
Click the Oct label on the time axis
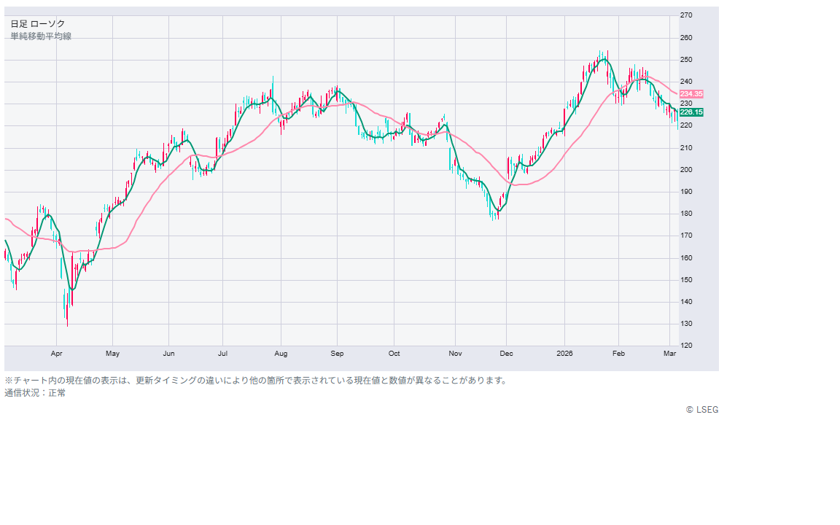pos(394,354)
